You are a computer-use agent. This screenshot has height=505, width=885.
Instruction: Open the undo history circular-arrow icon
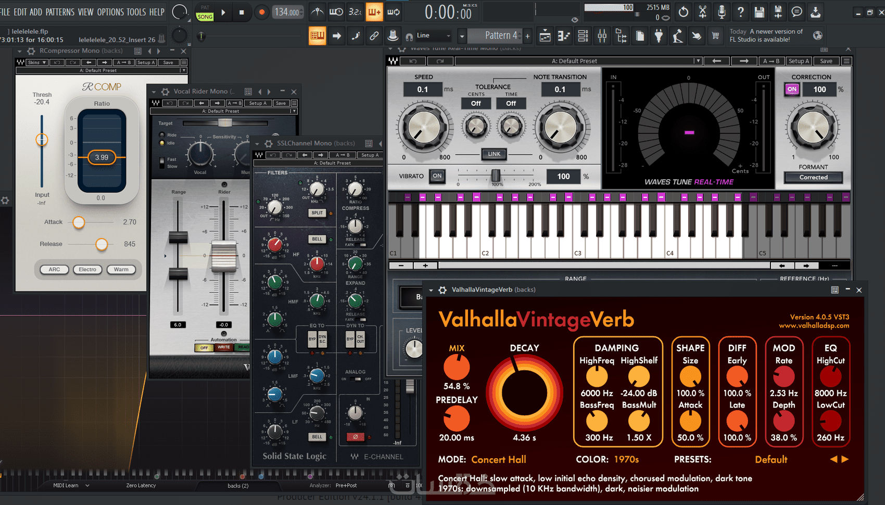[684, 12]
